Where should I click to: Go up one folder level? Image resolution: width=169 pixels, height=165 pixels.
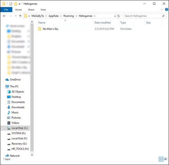click(x=20, y=16)
